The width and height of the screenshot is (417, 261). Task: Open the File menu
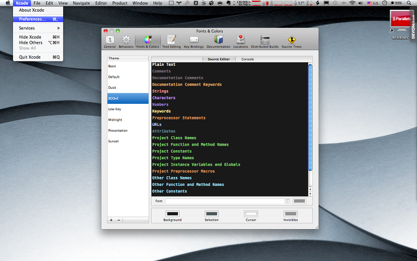pos(36,3)
